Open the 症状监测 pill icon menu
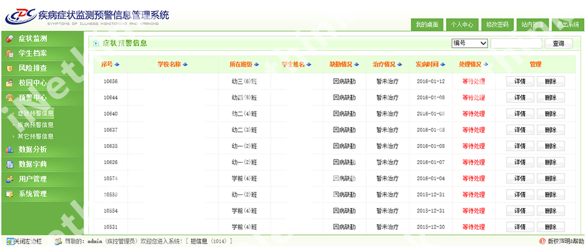The image size is (586, 248). [10, 39]
